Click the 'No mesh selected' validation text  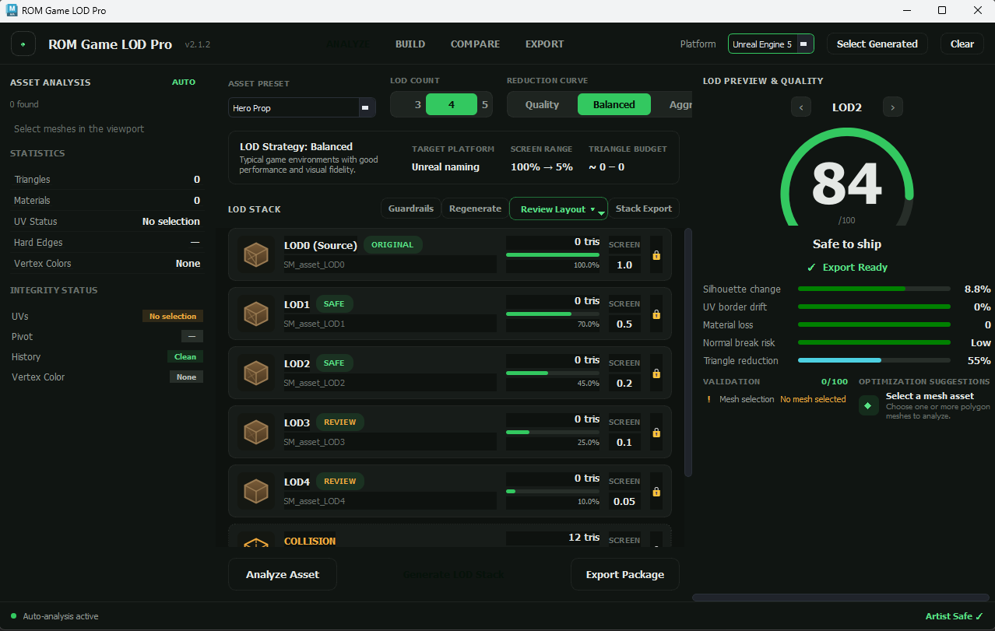[x=813, y=399]
